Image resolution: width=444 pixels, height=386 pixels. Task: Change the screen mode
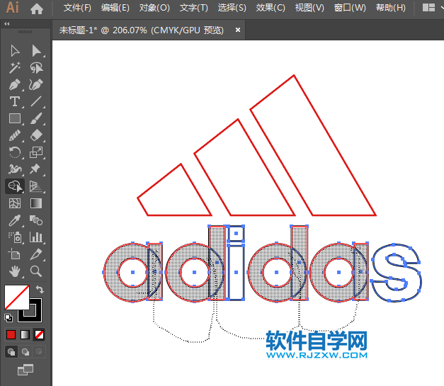[25, 370]
